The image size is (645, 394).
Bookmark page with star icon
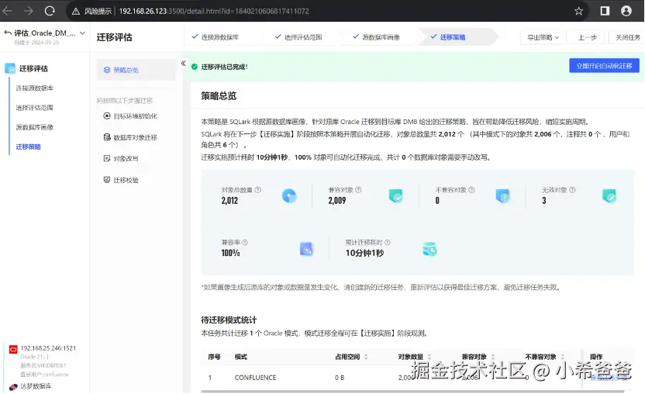point(578,11)
